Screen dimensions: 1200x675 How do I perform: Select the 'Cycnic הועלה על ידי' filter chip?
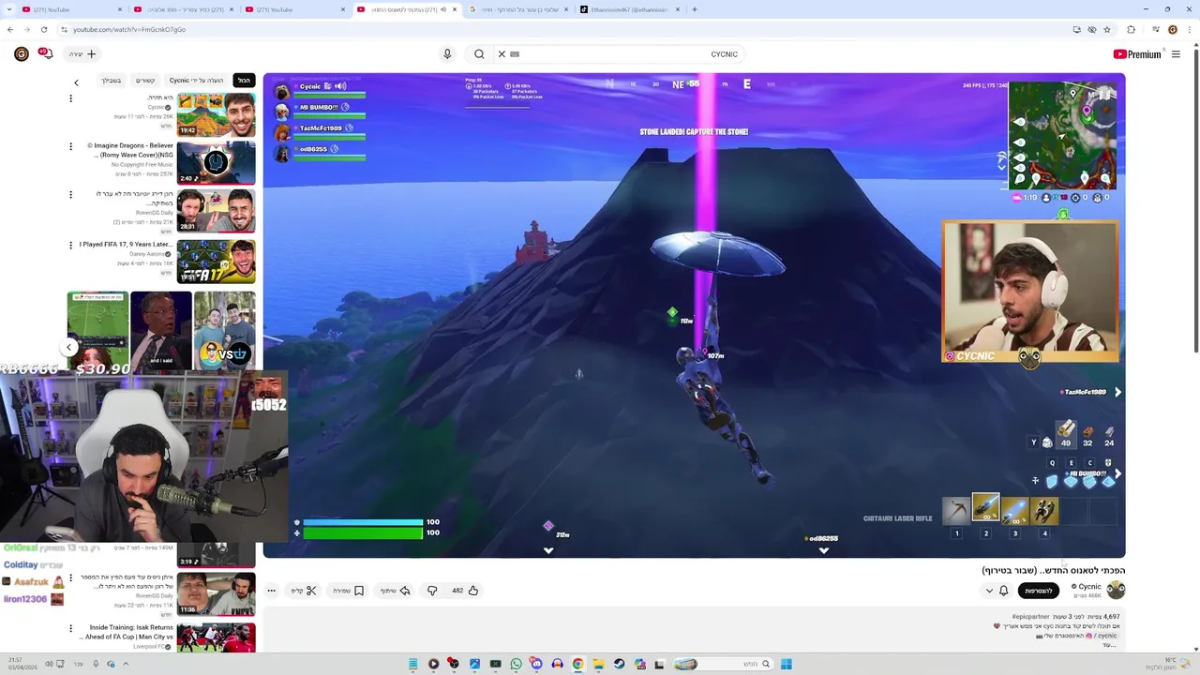pyautogui.click(x=196, y=81)
